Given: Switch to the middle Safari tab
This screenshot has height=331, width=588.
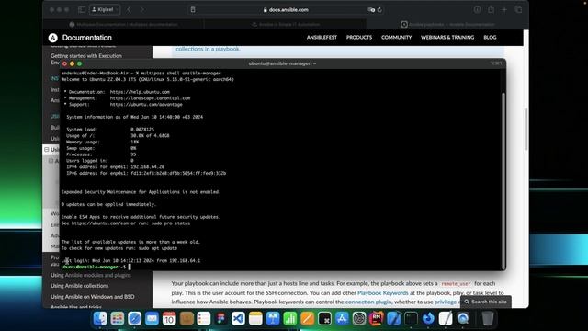Looking at the screenshot, I should click(x=286, y=25).
